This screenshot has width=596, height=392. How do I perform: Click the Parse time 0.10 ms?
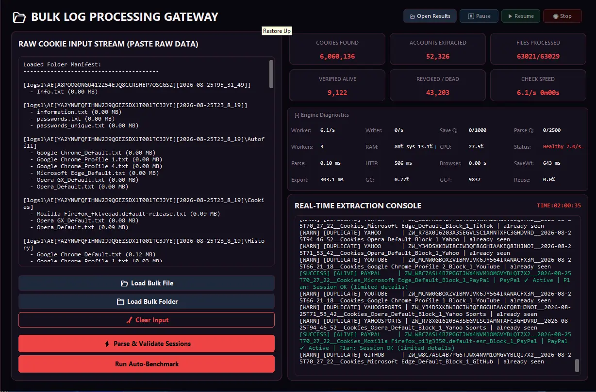[330, 163]
